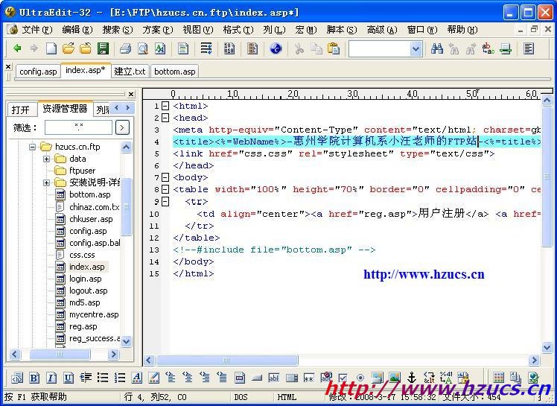Click the Save file toolbar icon

103,48
